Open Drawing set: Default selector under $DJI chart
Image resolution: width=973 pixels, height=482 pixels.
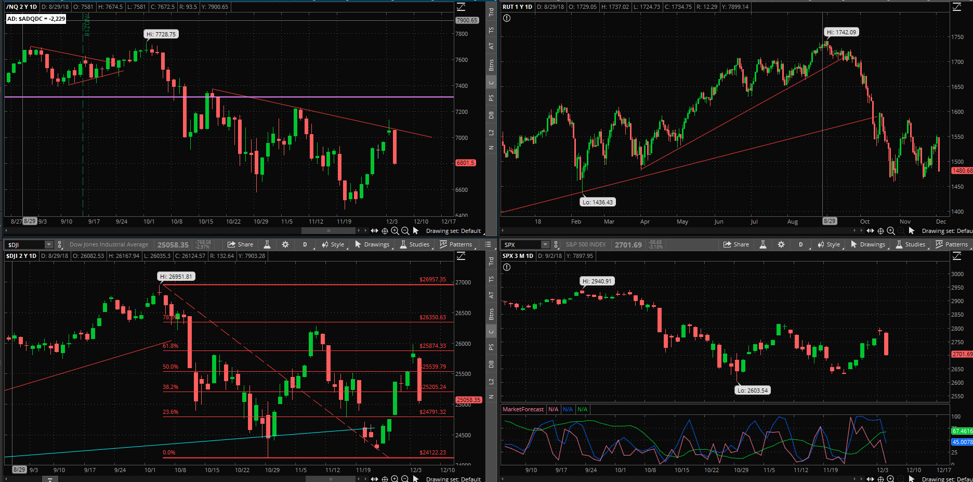tap(453, 479)
